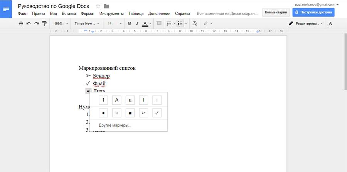Toggle Bold formatting

click(x=130, y=23)
